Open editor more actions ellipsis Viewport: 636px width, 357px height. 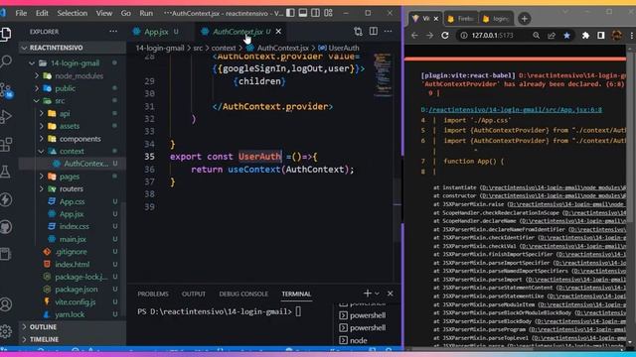[x=389, y=31]
